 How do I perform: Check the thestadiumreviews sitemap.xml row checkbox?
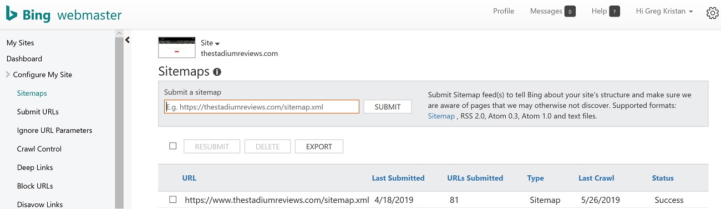(172, 200)
